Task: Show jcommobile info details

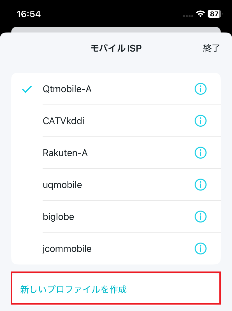Action: [200, 249]
